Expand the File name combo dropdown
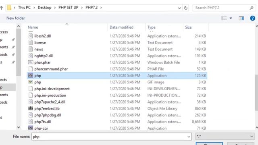The width and height of the screenshot is (258, 145). (189, 137)
